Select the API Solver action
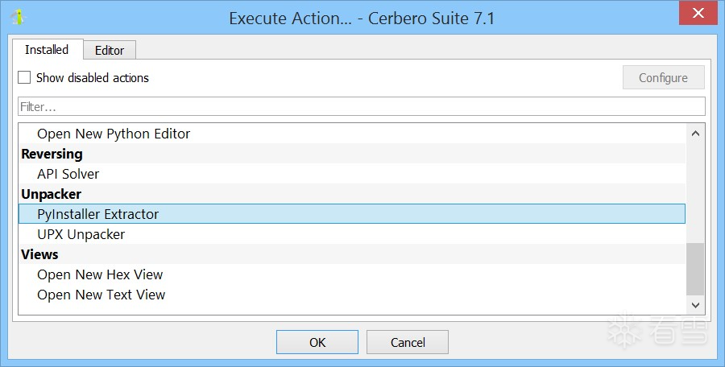Viewport: 725px width, 367px height. (x=68, y=174)
